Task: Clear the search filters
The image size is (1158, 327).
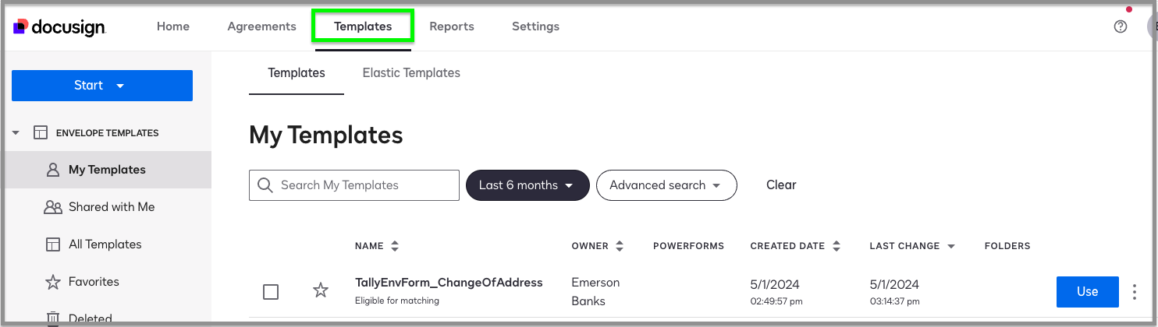Action: [x=781, y=185]
